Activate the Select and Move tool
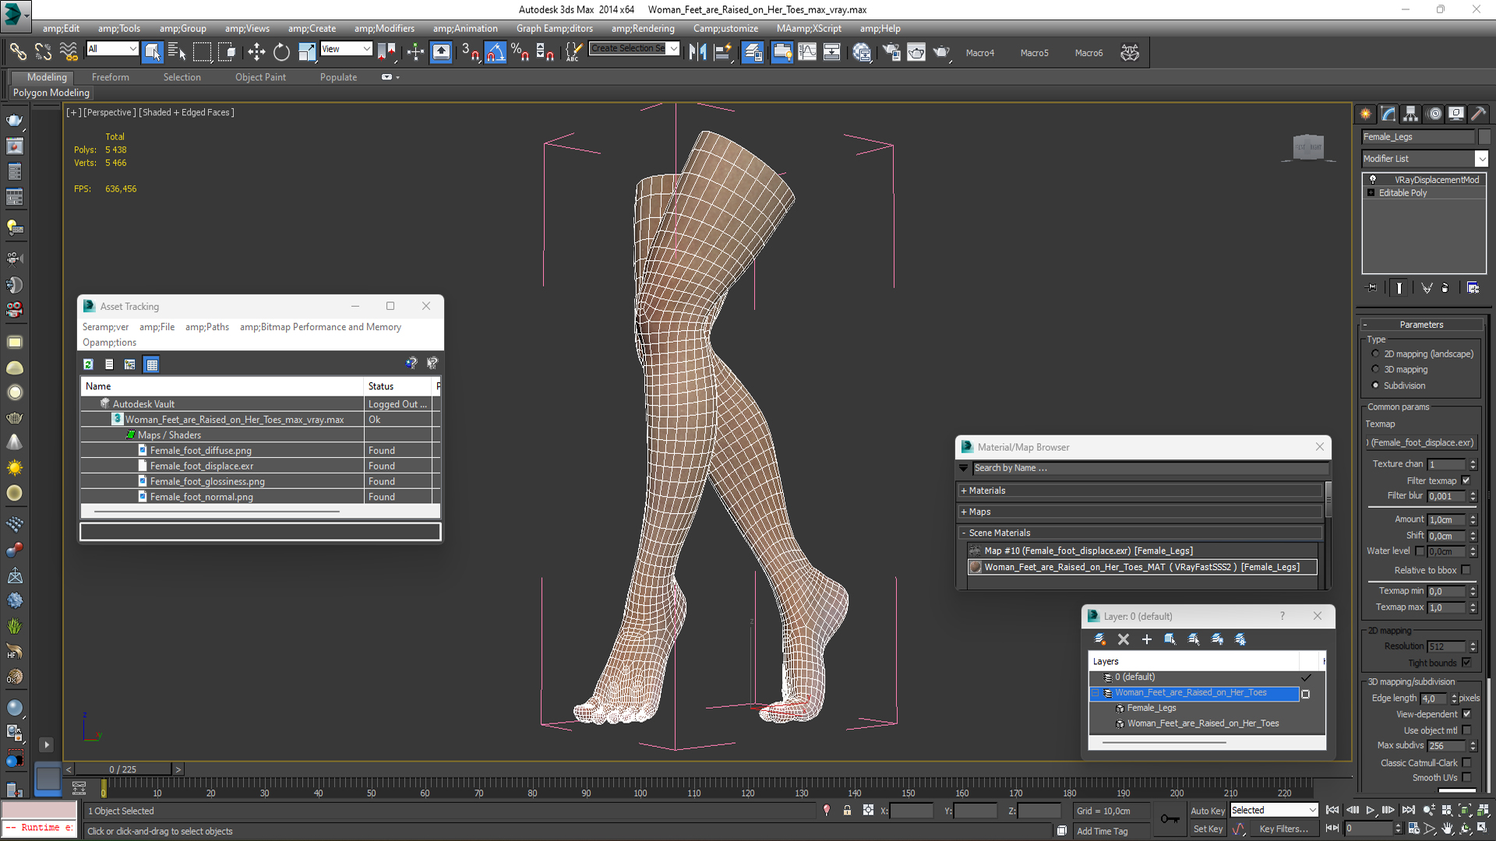Image resolution: width=1496 pixels, height=841 pixels. tap(256, 52)
